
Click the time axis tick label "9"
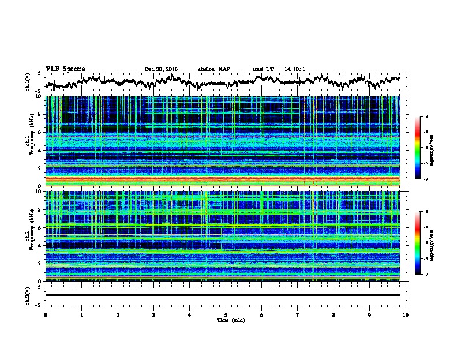(x=369, y=315)
